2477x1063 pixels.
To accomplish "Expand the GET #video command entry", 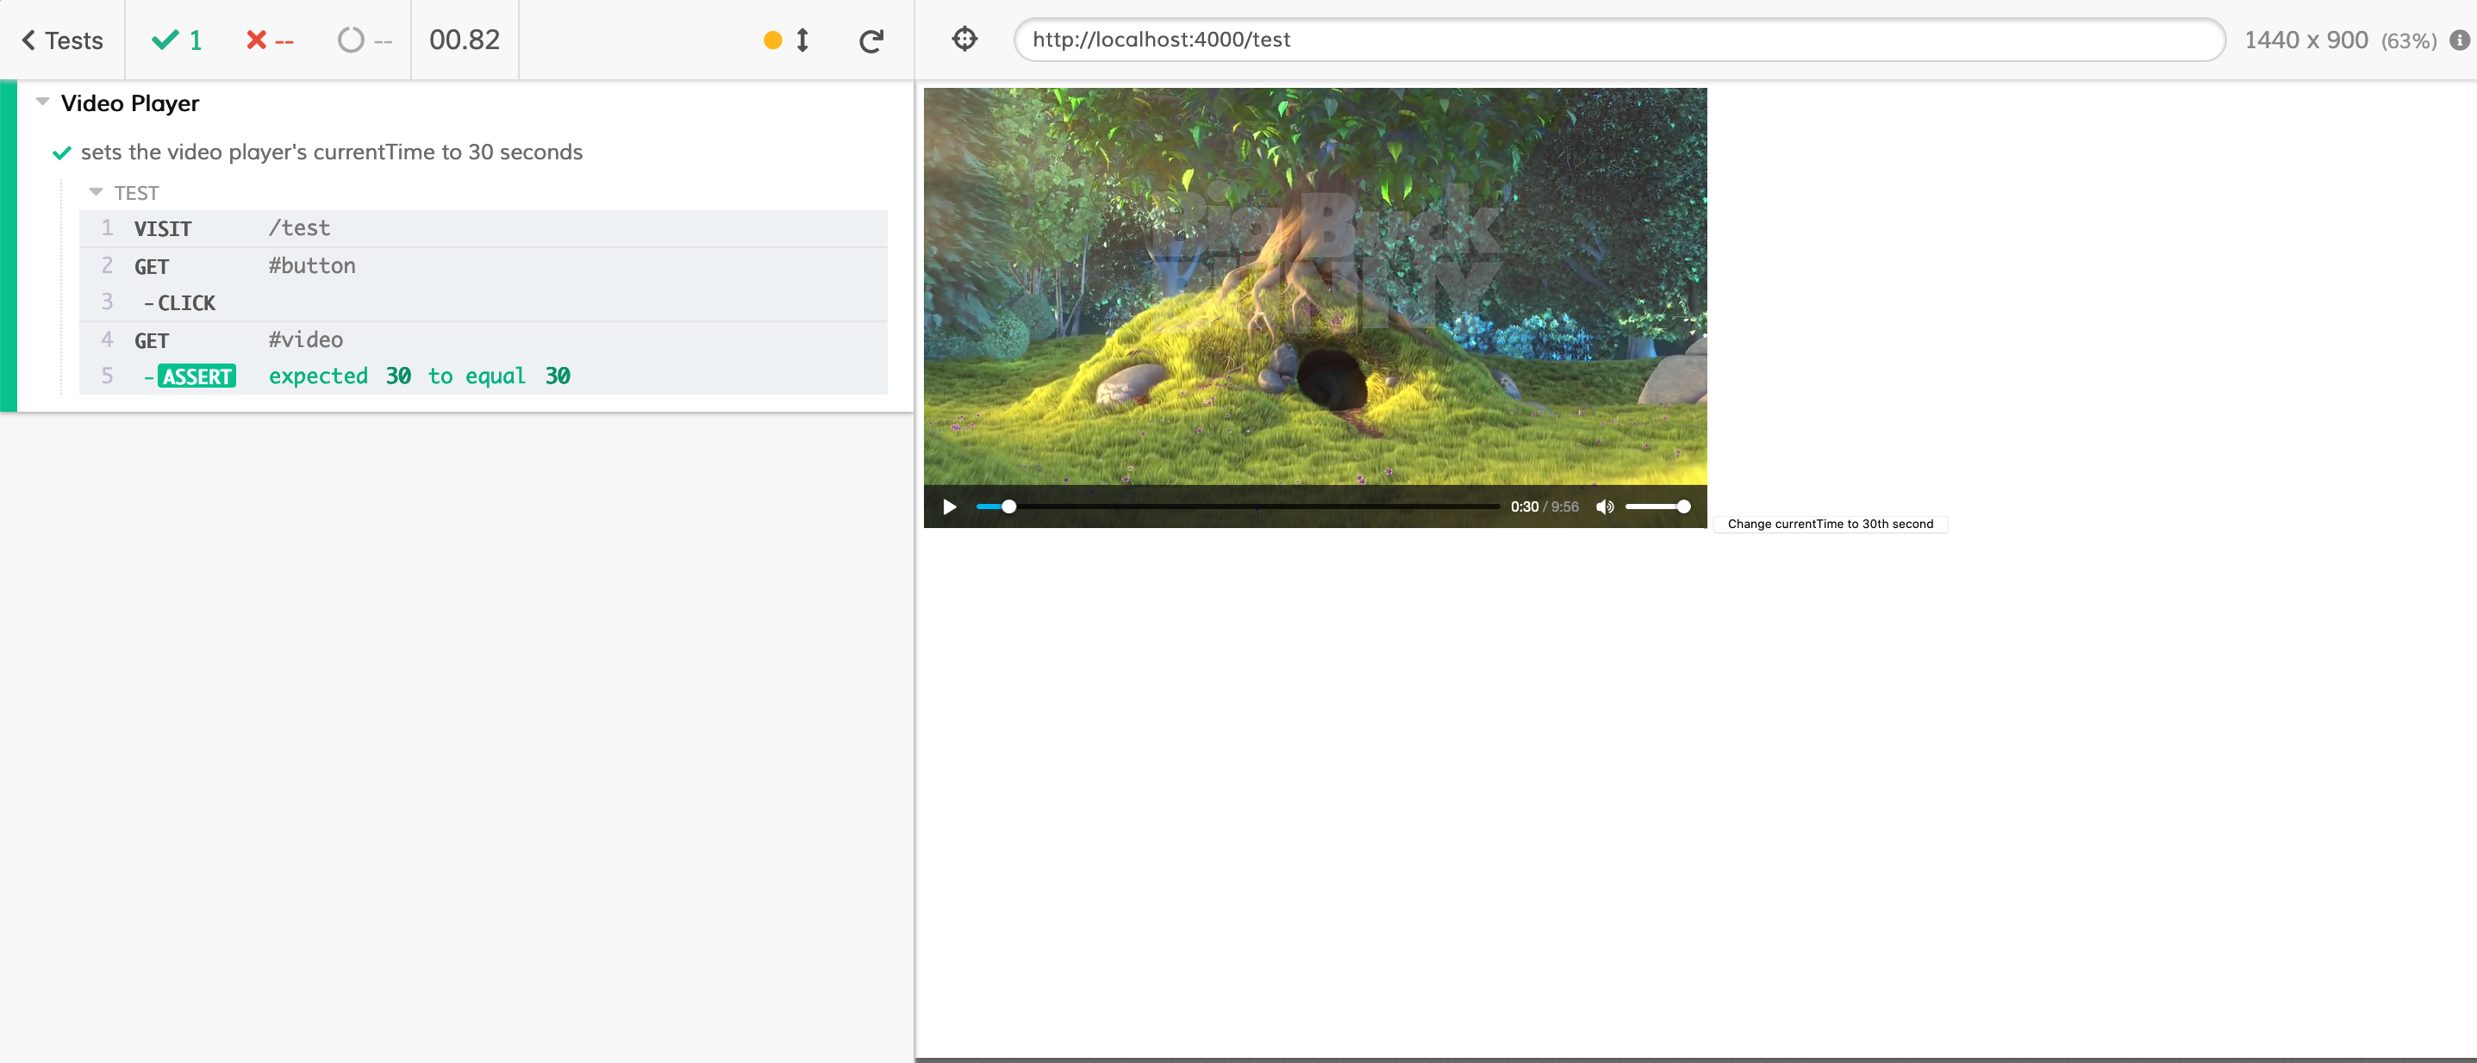I will [305, 339].
